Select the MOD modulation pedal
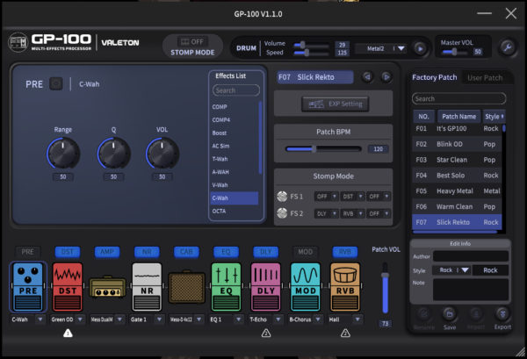This screenshot has width=527, height=359. click(x=306, y=287)
